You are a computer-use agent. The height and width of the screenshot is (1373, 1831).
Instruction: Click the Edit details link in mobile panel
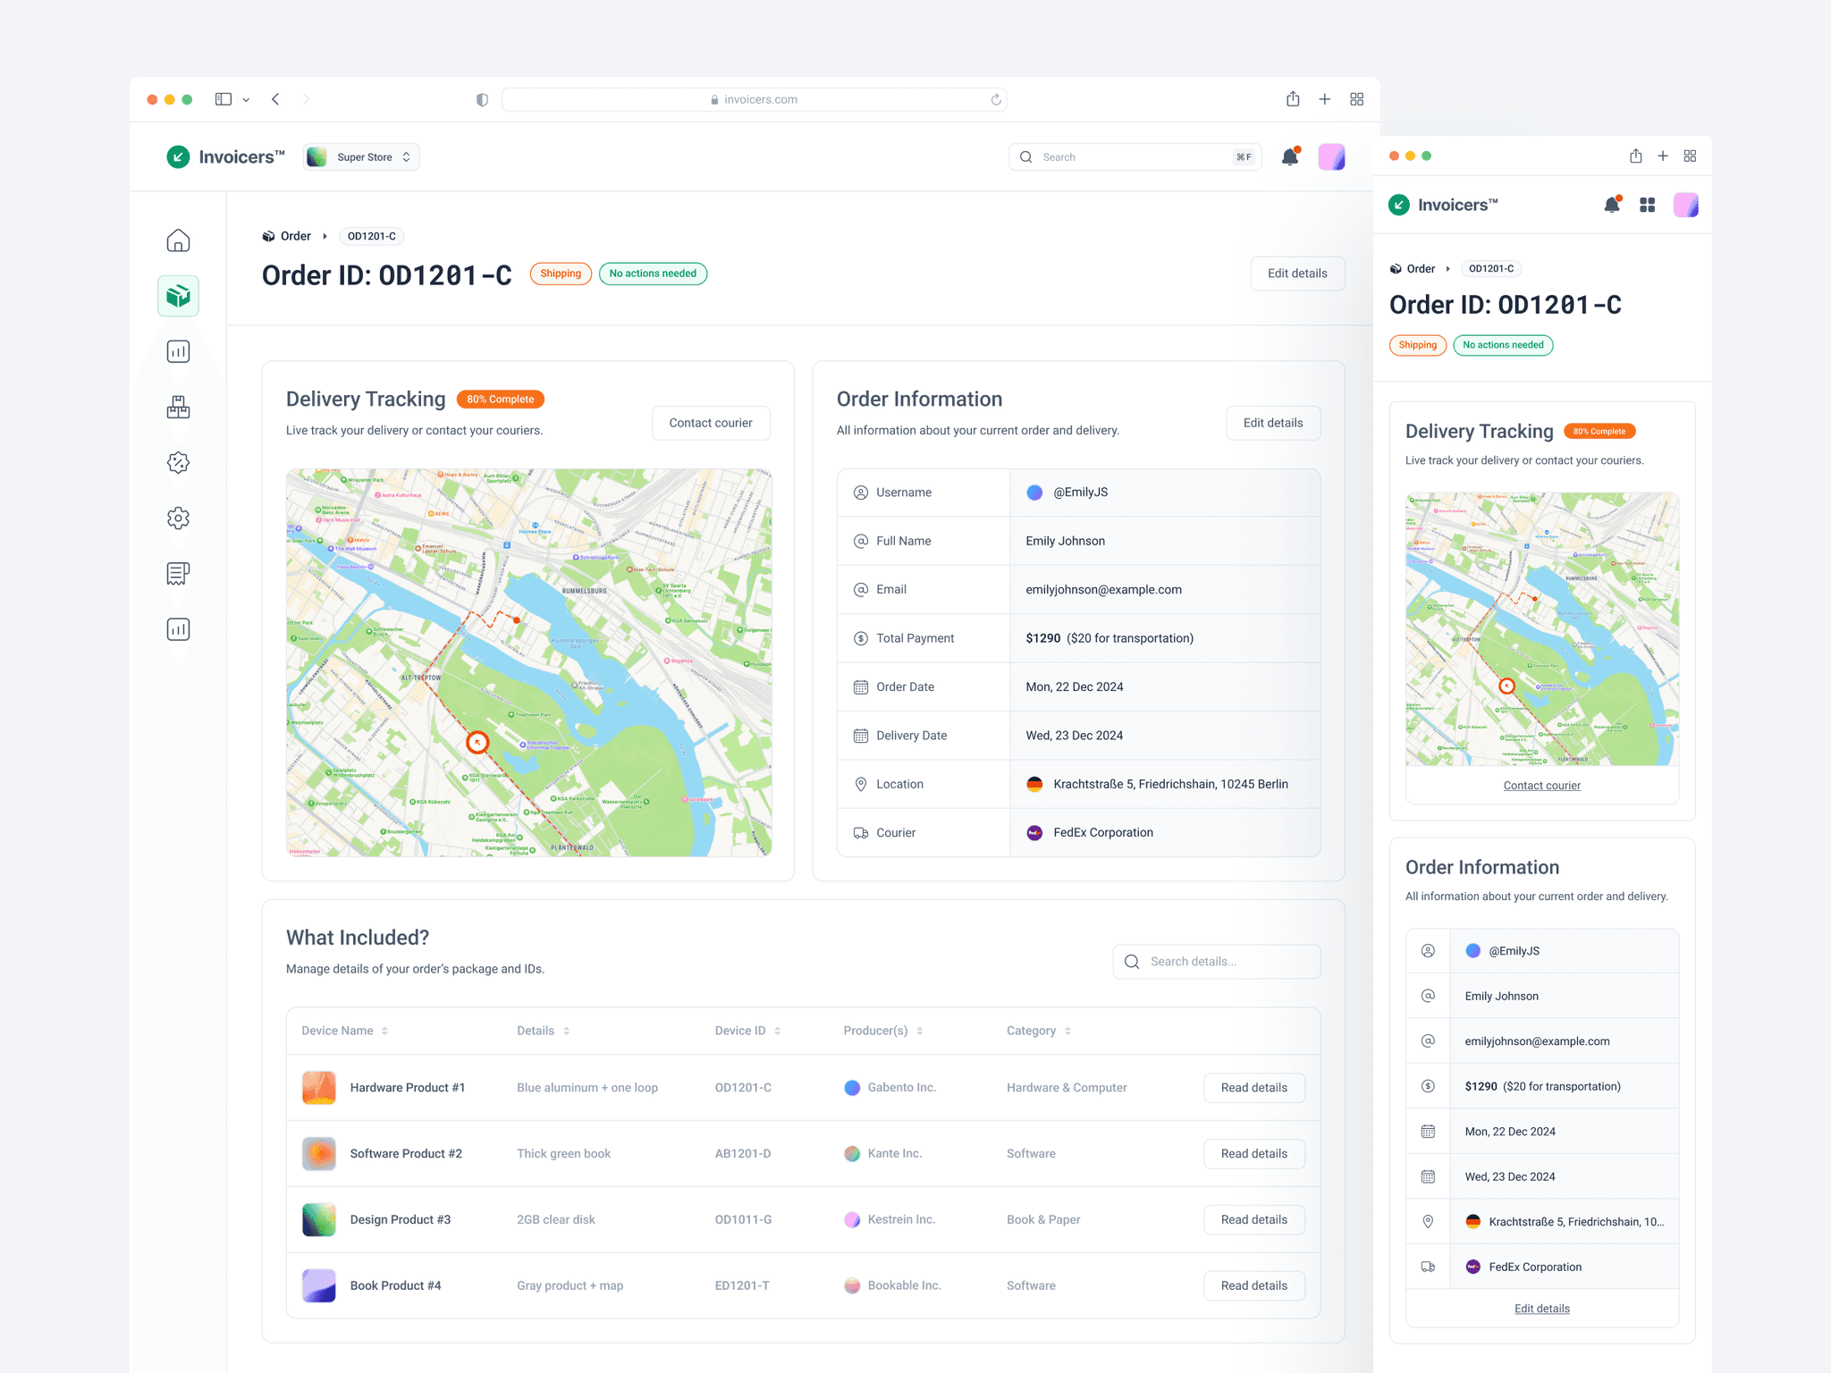(1541, 1309)
